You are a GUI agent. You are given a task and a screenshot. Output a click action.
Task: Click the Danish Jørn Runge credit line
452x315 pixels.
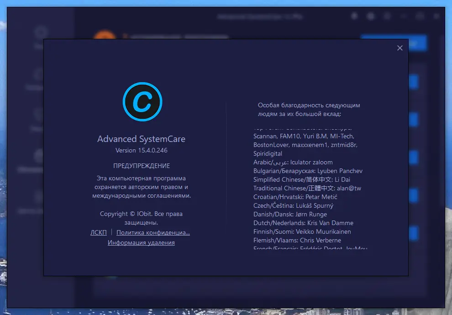pyautogui.click(x=290, y=214)
